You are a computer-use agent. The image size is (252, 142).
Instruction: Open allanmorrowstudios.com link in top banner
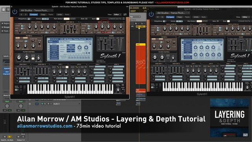click(172, 3)
